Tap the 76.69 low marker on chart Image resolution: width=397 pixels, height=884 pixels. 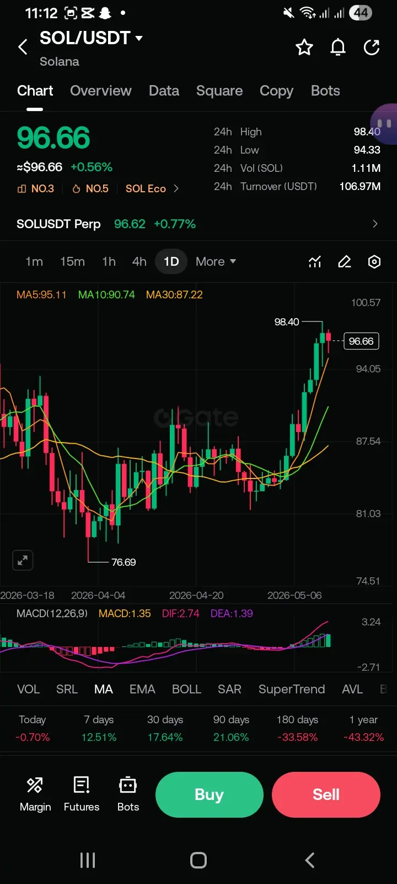tap(124, 562)
